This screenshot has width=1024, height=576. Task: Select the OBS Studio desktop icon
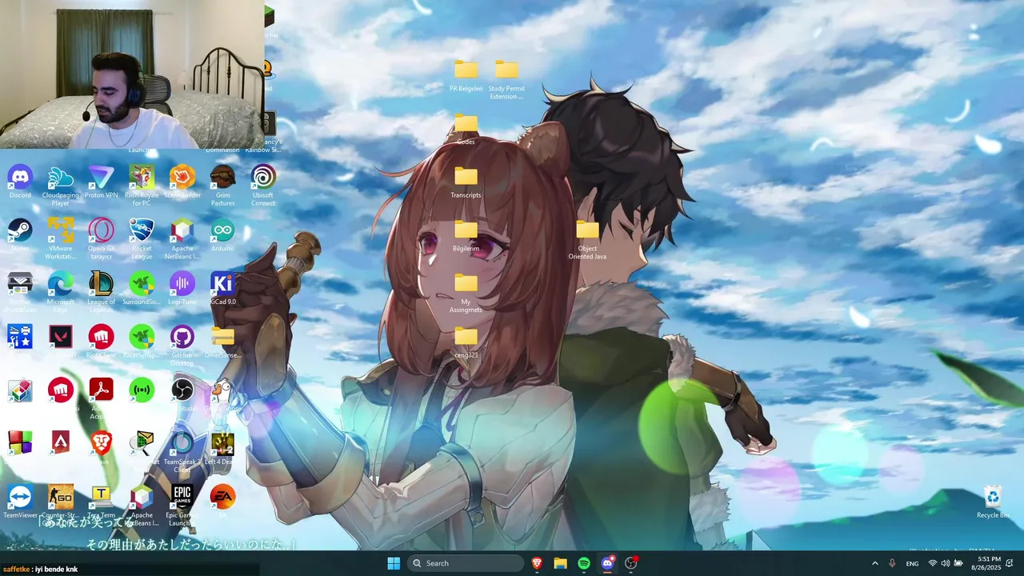pos(182,394)
